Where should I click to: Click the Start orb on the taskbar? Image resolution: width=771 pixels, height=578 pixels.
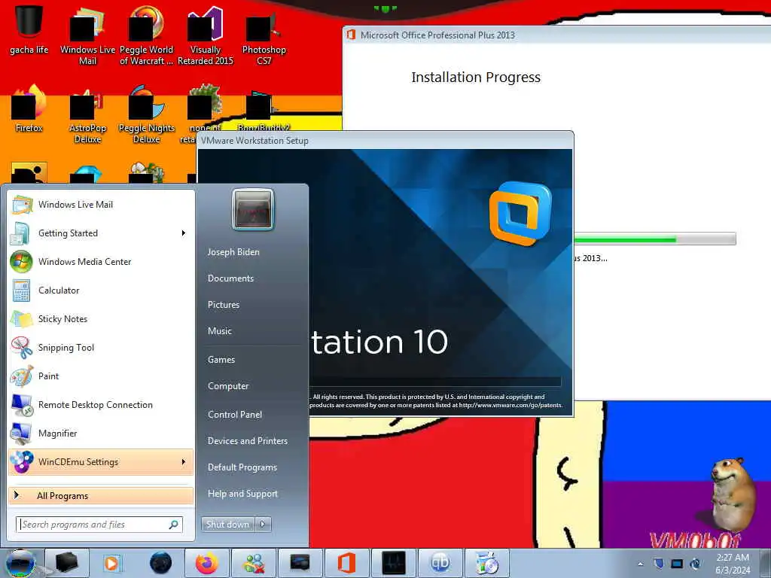[20, 563]
